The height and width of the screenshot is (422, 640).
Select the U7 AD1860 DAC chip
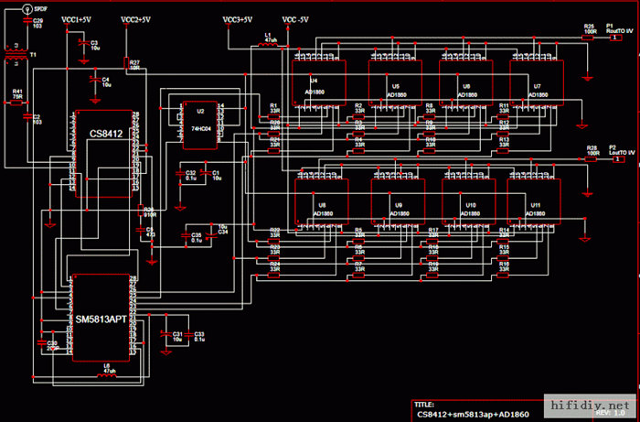click(537, 83)
